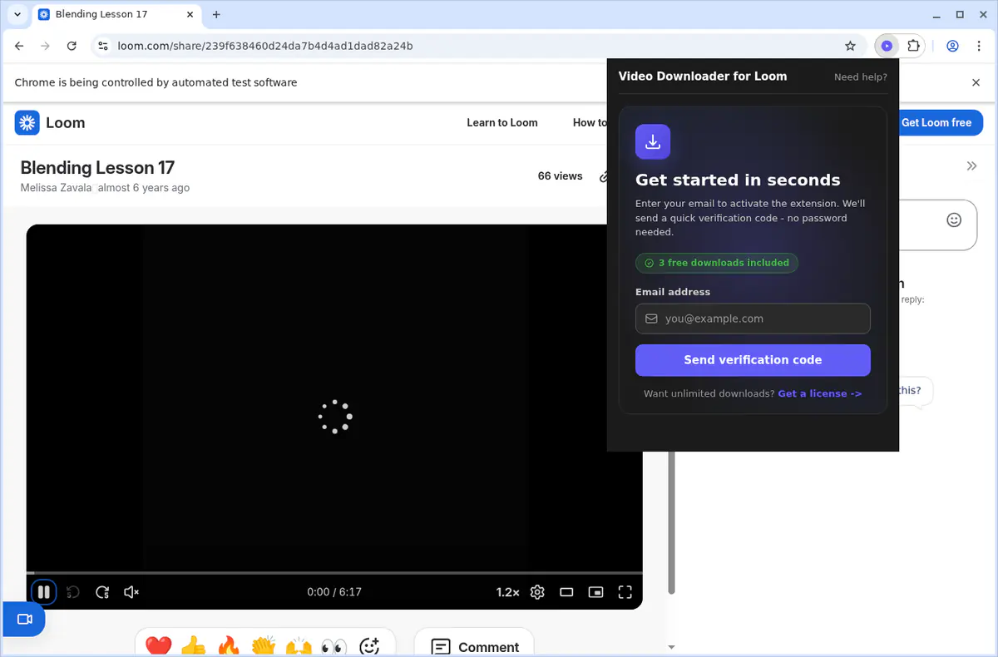Viewport: 998px width, 657px height.
Task: Click the author name Melissa Zavala
Action: coord(56,188)
